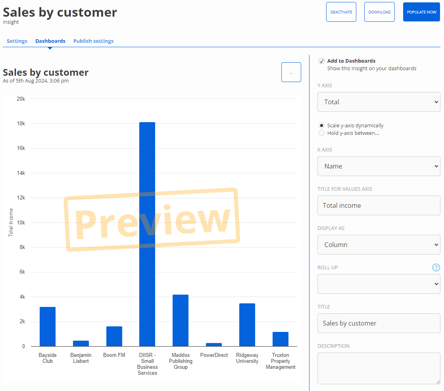Select Hold y-axis between radio option
The width and height of the screenshot is (444, 391).
click(321, 133)
